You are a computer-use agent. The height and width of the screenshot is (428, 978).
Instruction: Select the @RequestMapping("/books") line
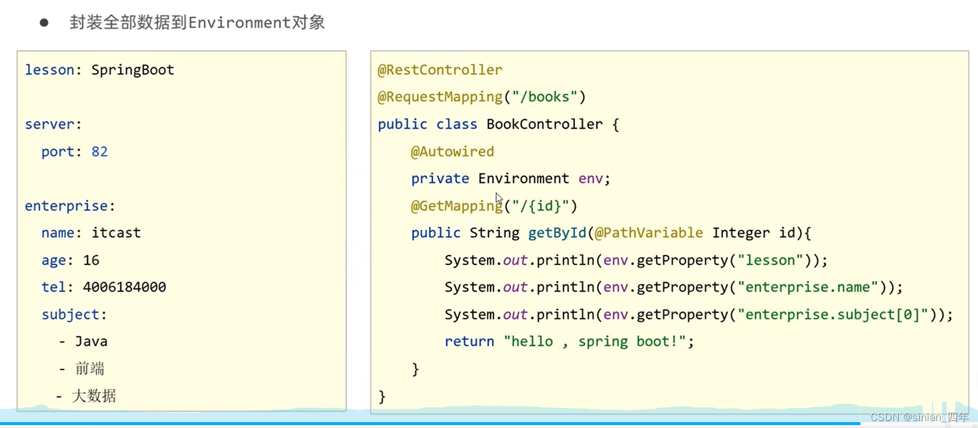point(481,97)
